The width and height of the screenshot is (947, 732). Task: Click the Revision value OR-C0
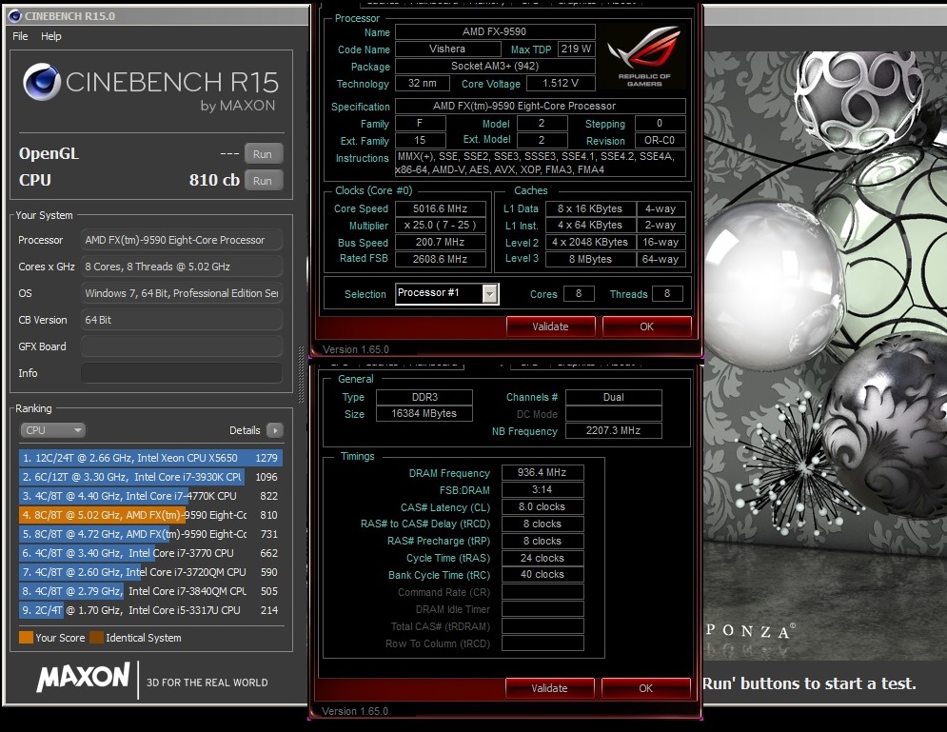(661, 140)
